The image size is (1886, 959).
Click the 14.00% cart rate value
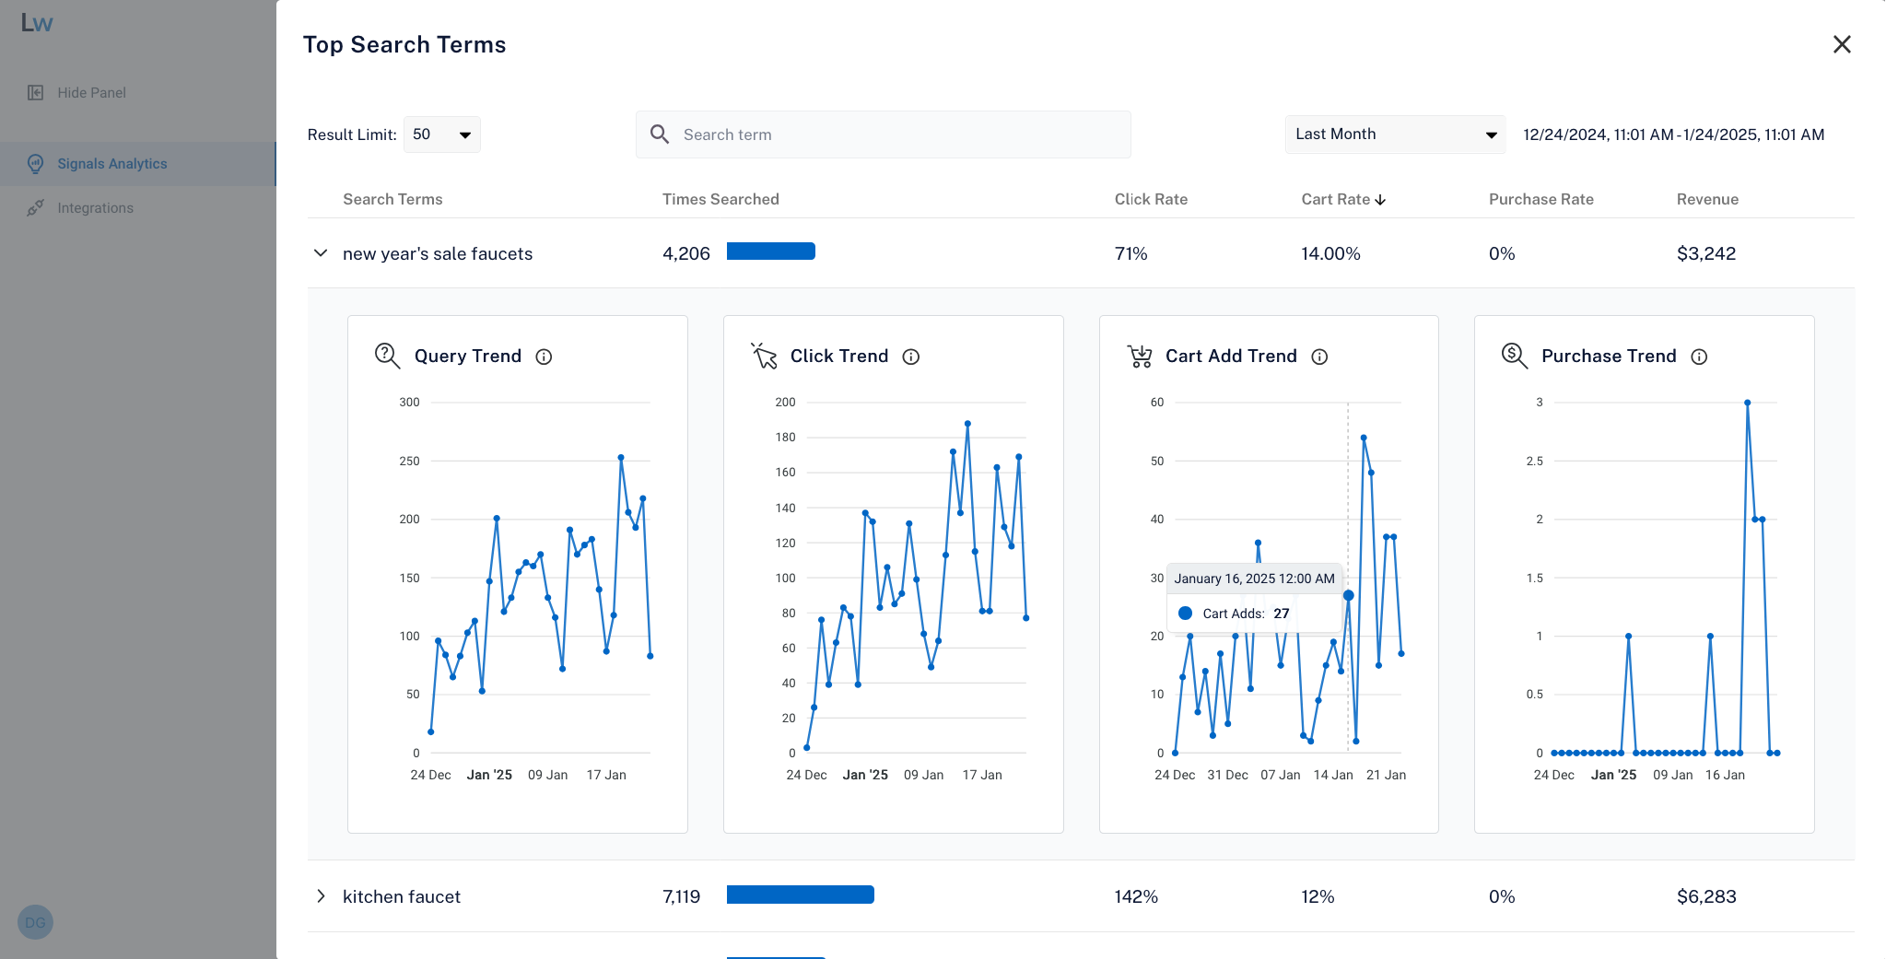click(x=1330, y=253)
